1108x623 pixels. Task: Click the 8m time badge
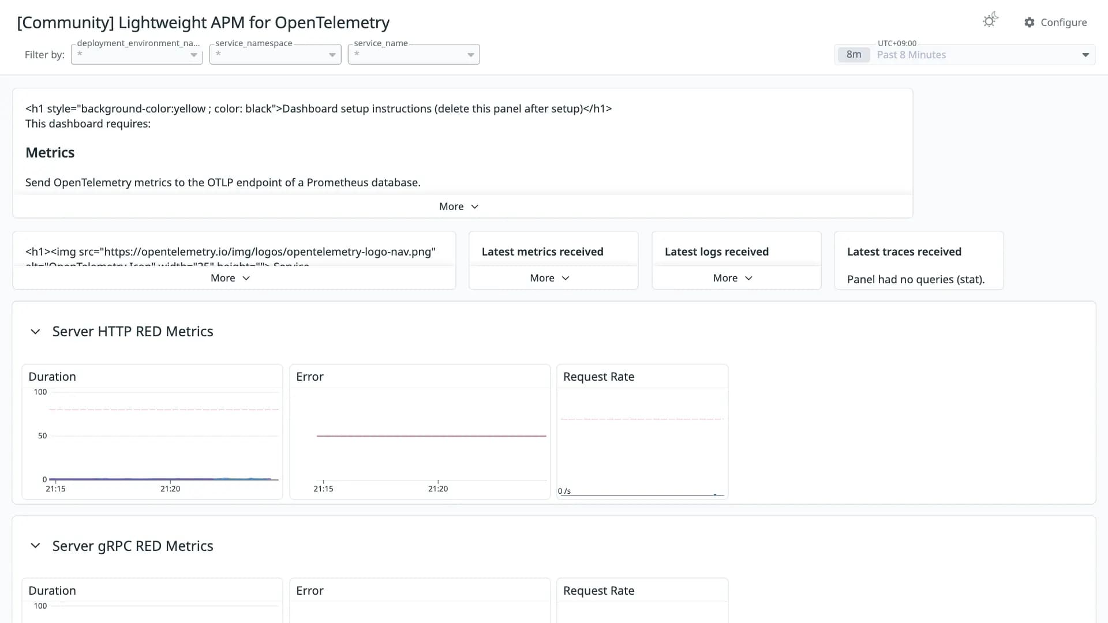point(854,55)
